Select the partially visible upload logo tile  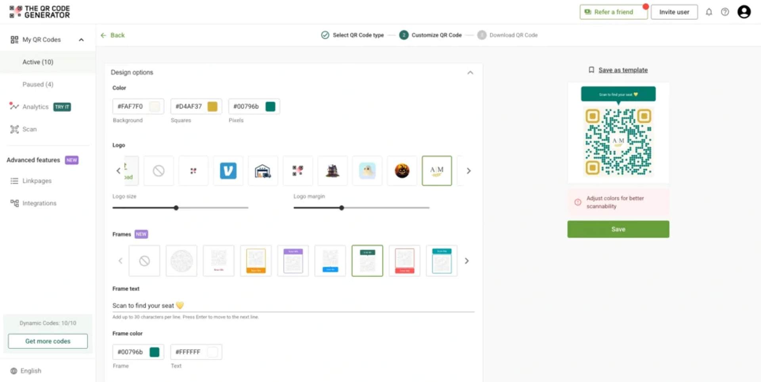tap(131, 171)
